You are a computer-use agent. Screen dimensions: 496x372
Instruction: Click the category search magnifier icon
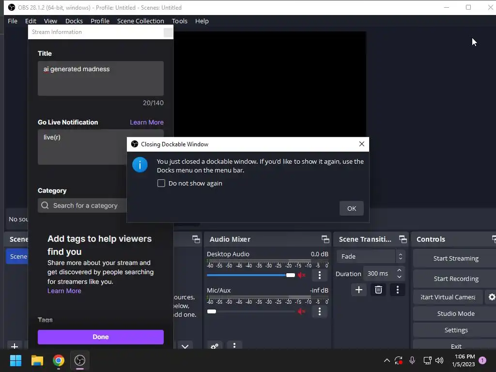pos(45,205)
